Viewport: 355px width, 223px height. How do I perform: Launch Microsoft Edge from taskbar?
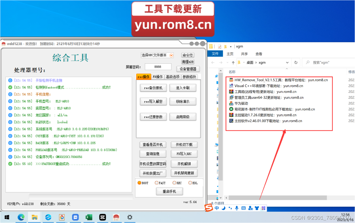coord(21,217)
